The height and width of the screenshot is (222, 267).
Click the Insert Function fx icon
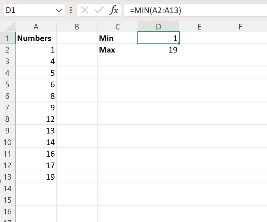pos(114,10)
